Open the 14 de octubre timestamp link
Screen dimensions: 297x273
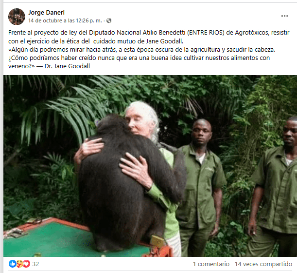coord(65,20)
